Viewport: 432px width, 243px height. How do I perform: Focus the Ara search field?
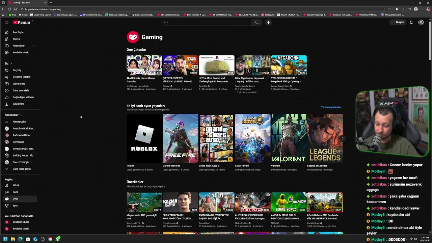tap(206, 22)
